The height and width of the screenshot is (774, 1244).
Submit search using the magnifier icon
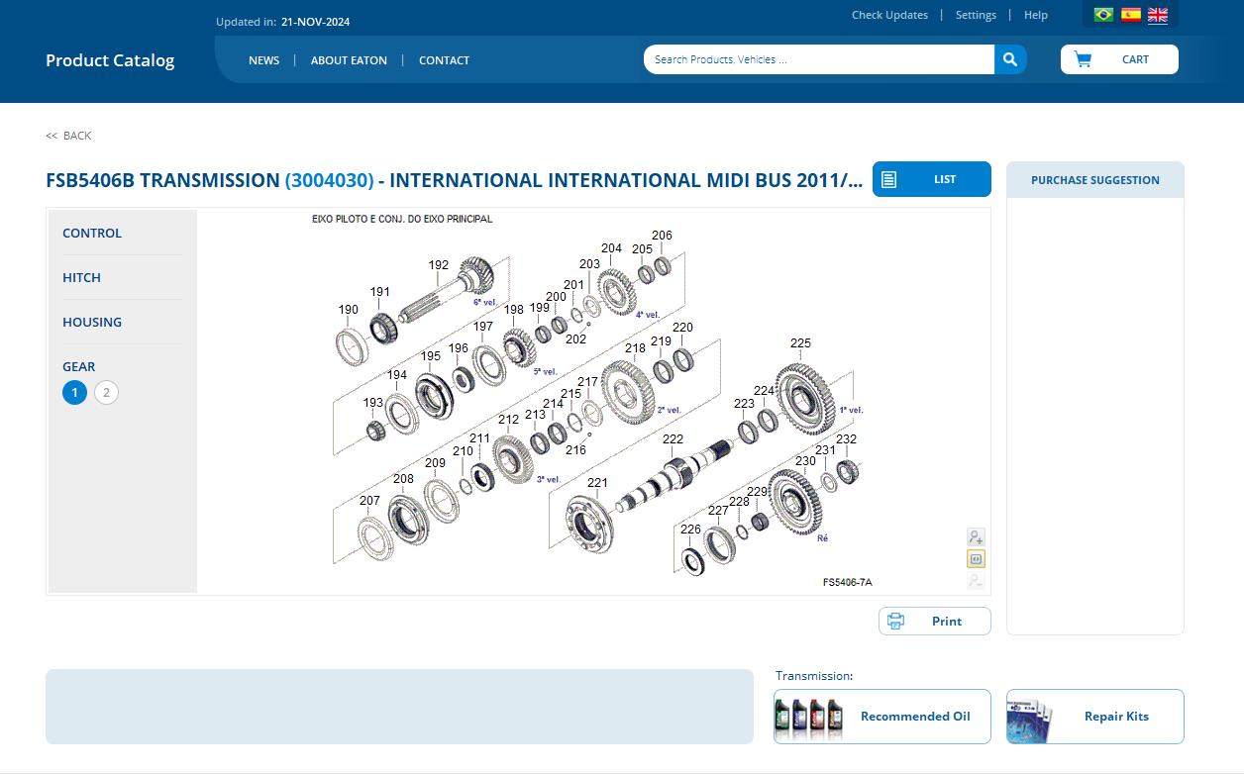click(x=1009, y=59)
